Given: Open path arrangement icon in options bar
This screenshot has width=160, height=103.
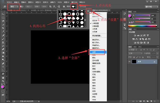Looking at the screenshot, I should [x=59, y=6].
